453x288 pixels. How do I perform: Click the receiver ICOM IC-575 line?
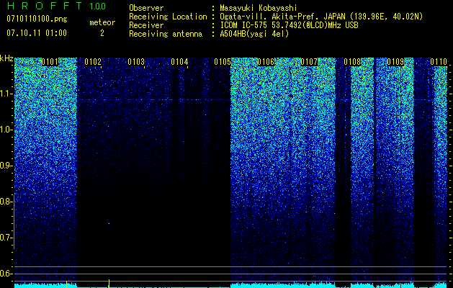coord(289,25)
